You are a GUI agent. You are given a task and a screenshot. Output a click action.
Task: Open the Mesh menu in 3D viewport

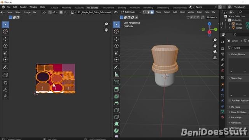(x=182, y=12)
